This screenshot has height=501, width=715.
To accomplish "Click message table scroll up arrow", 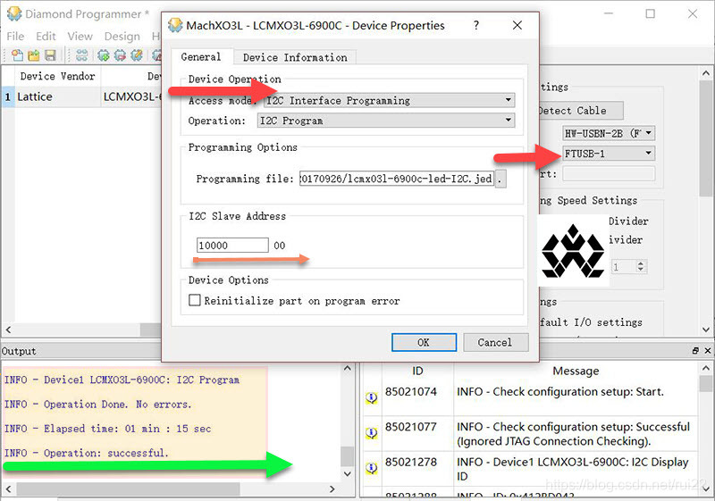I will click(x=706, y=368).
